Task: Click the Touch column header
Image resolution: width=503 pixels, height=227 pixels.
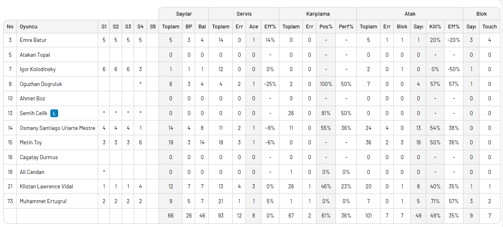Action: point(489,27)
